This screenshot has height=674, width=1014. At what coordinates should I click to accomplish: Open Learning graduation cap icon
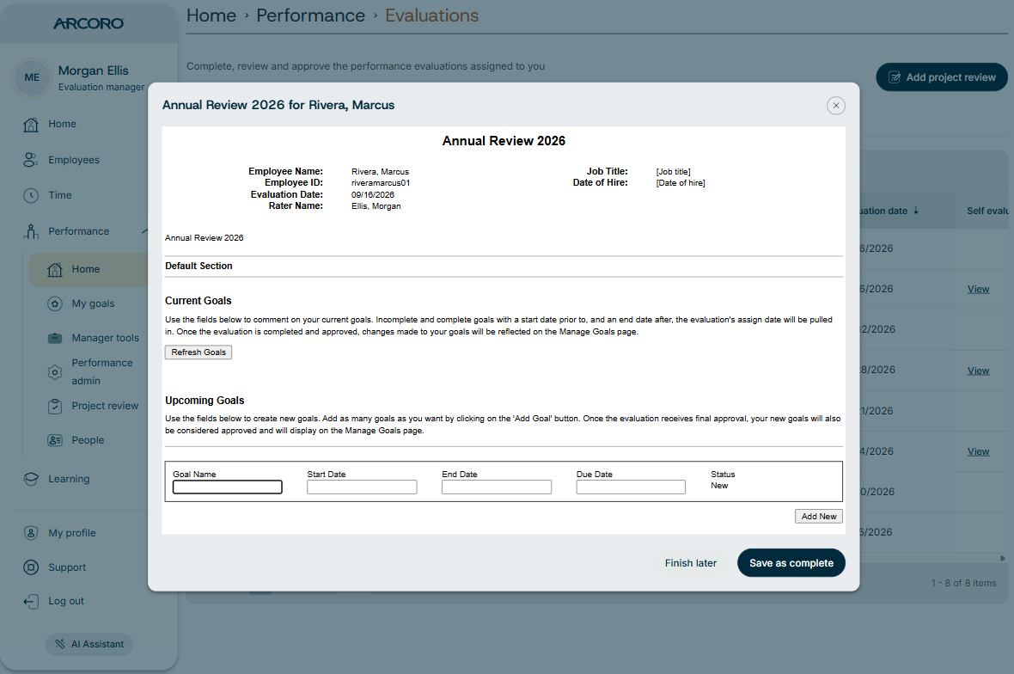pos(31,480)
